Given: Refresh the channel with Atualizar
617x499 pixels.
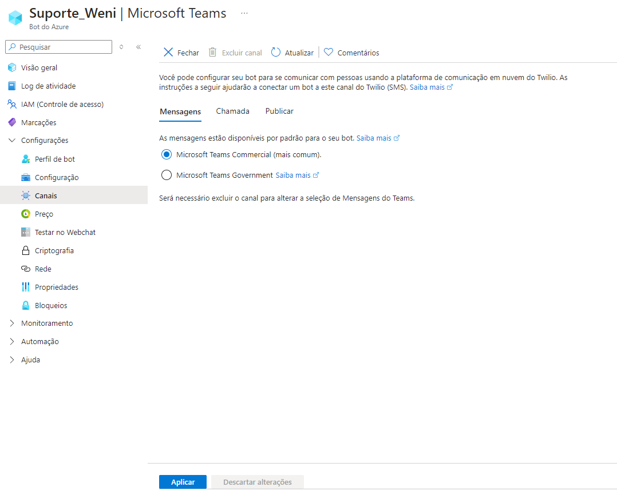Looking at the screenshot, I should (x=292, y=52).
